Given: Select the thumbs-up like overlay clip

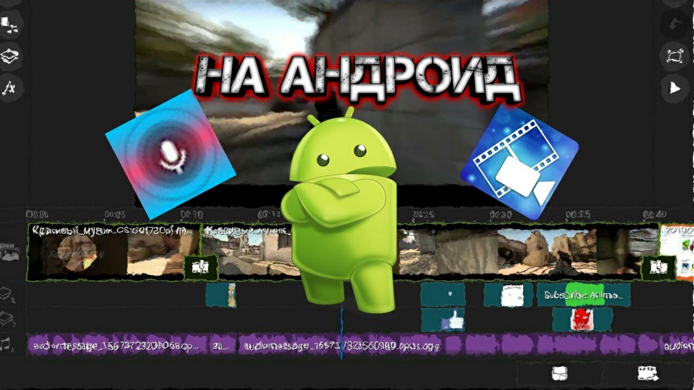Looking at the screenshot, I should point(443,320).
